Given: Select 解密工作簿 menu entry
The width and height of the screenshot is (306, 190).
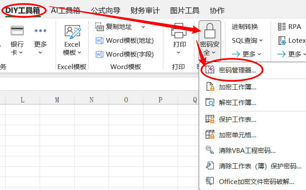Looking at the screenshot, I should (237, 102).
